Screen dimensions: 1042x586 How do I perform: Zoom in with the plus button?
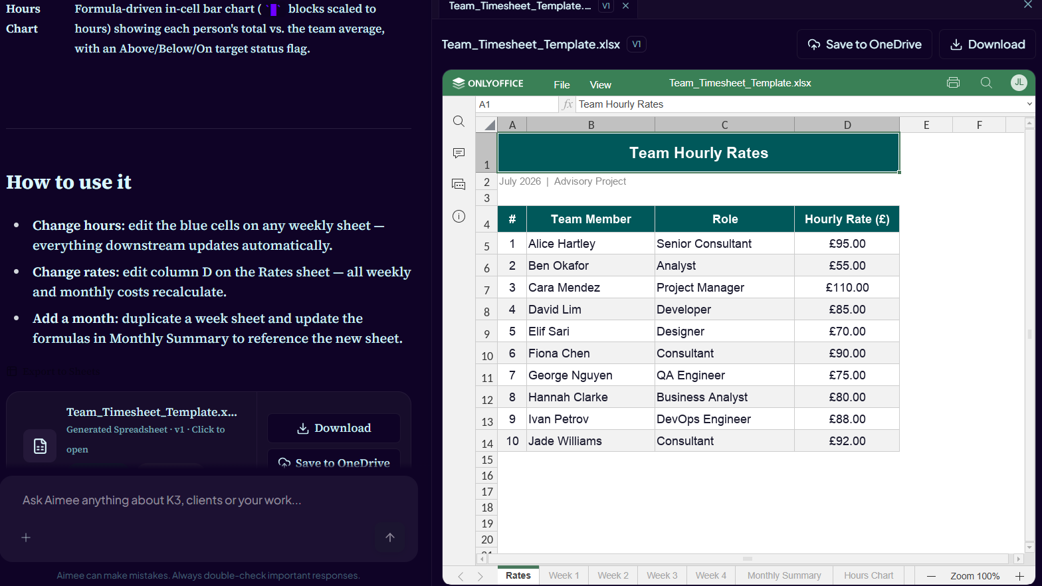tap(1019, 576)
